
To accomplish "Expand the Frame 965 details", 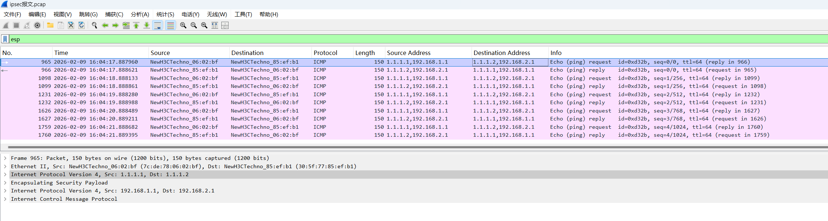I will point(5,158).
